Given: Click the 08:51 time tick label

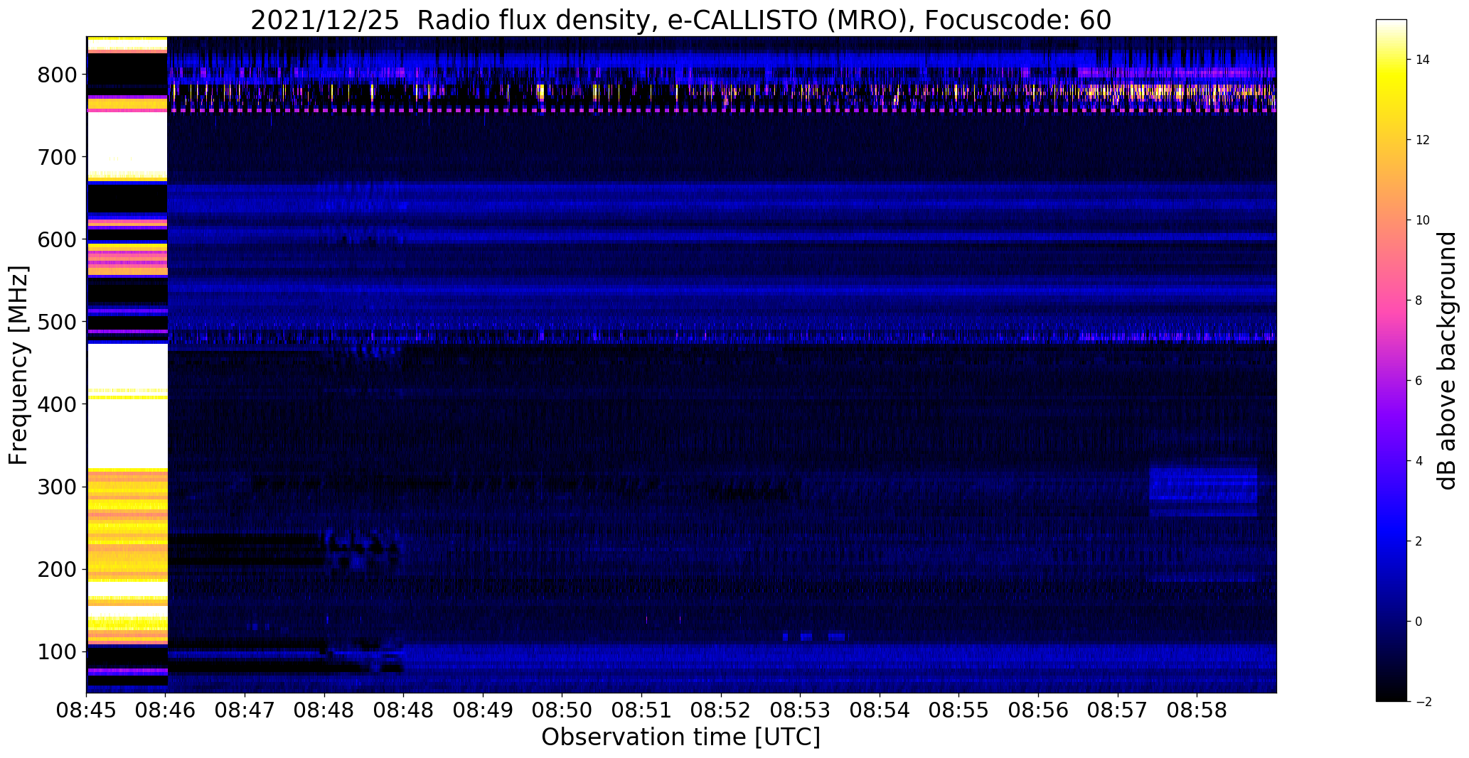Looking at the screenshot, I should [642, 711].
